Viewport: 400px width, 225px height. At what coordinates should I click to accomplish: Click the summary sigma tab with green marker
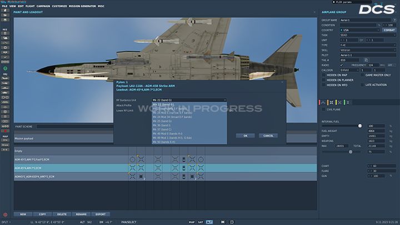click(x=347, y=103)
